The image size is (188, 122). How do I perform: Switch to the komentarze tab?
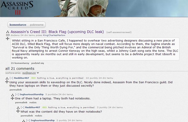pyautogui.click(x=18, y=25)
